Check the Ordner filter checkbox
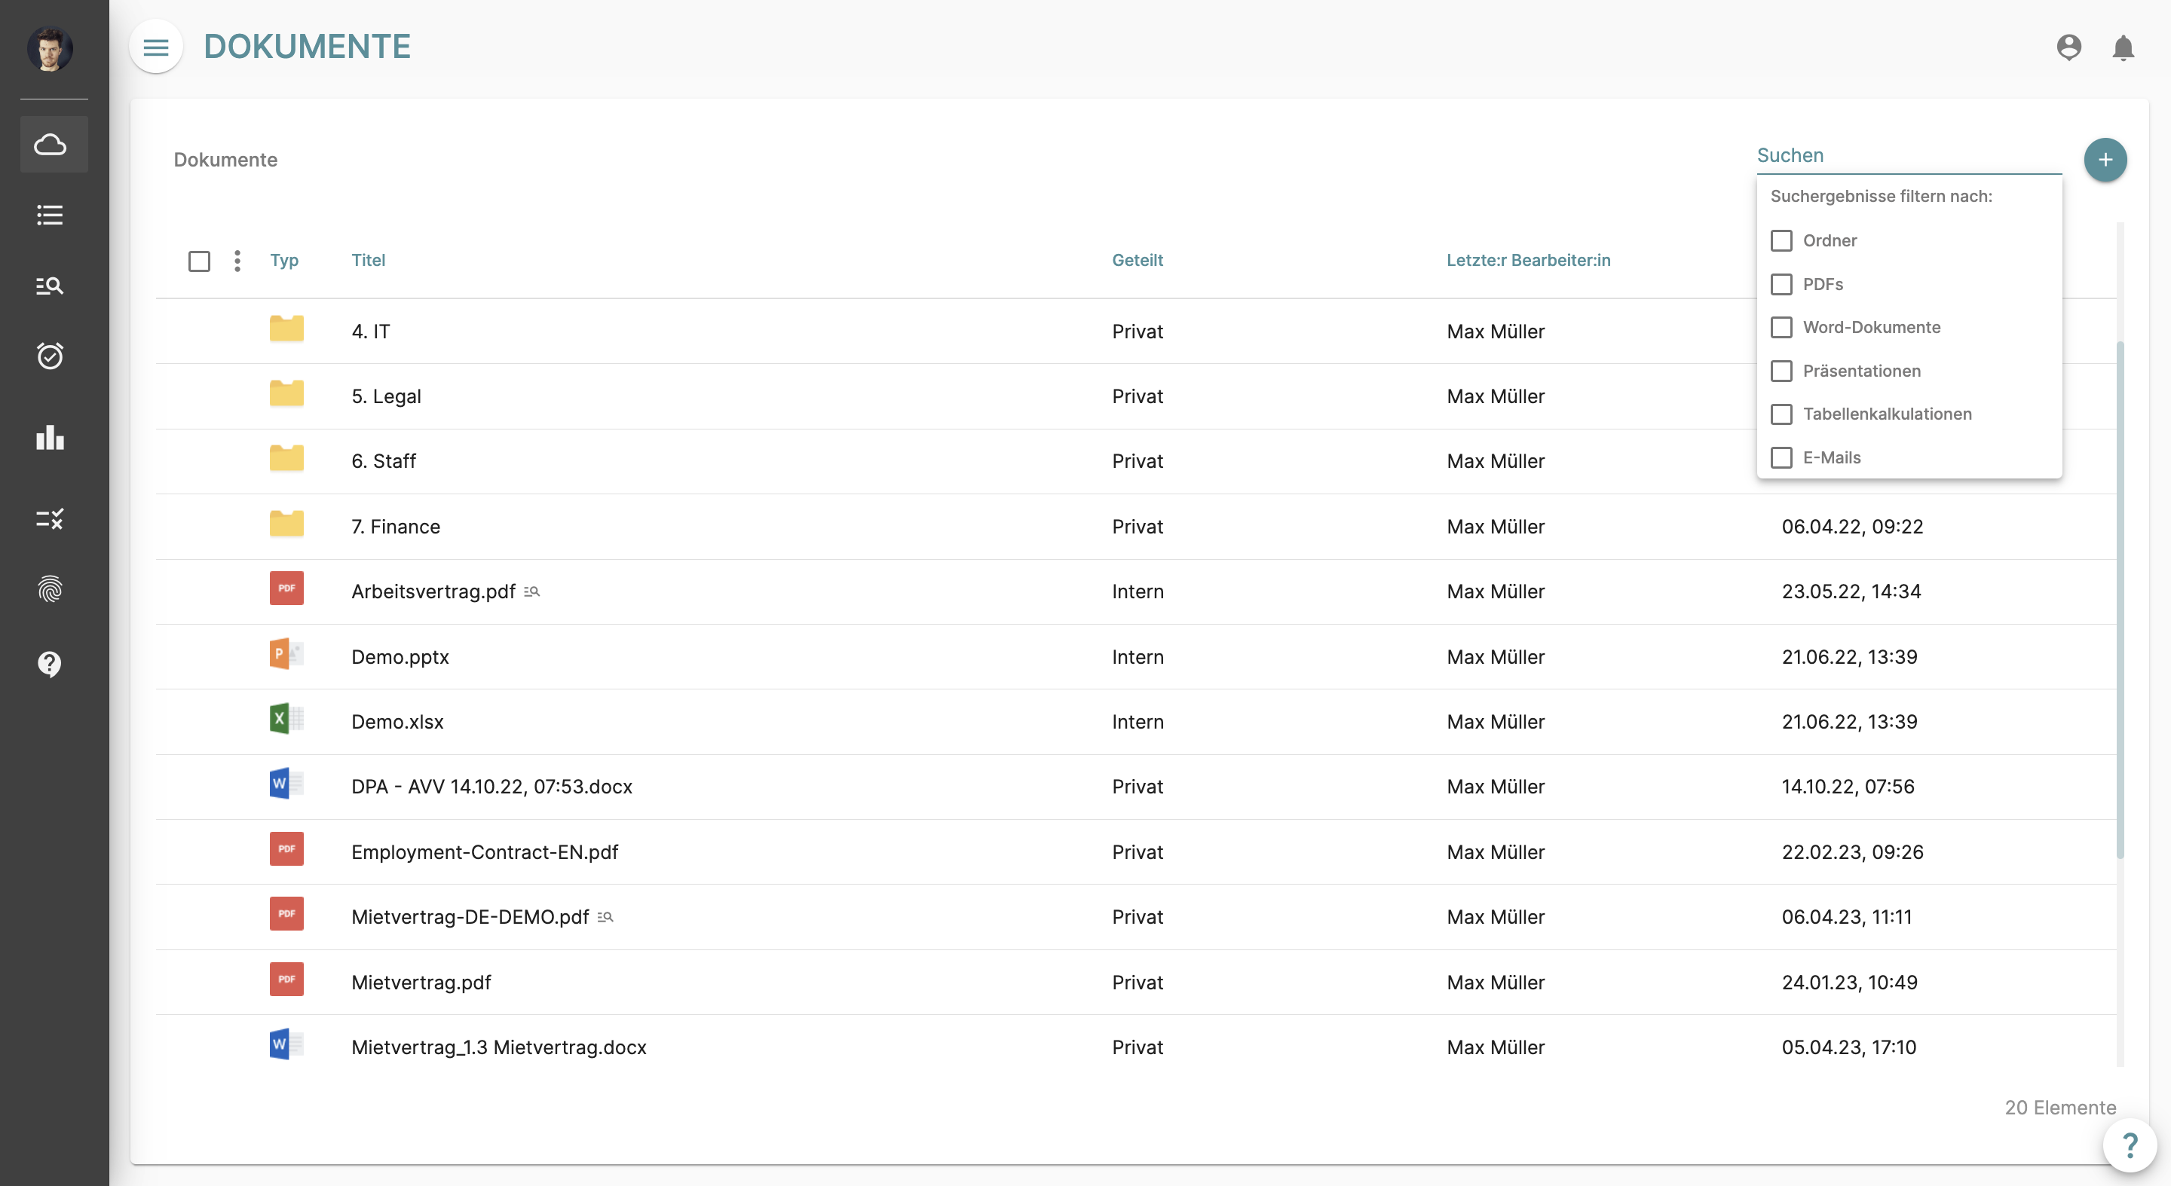 pyautogui.click(x=1781, y=241)
